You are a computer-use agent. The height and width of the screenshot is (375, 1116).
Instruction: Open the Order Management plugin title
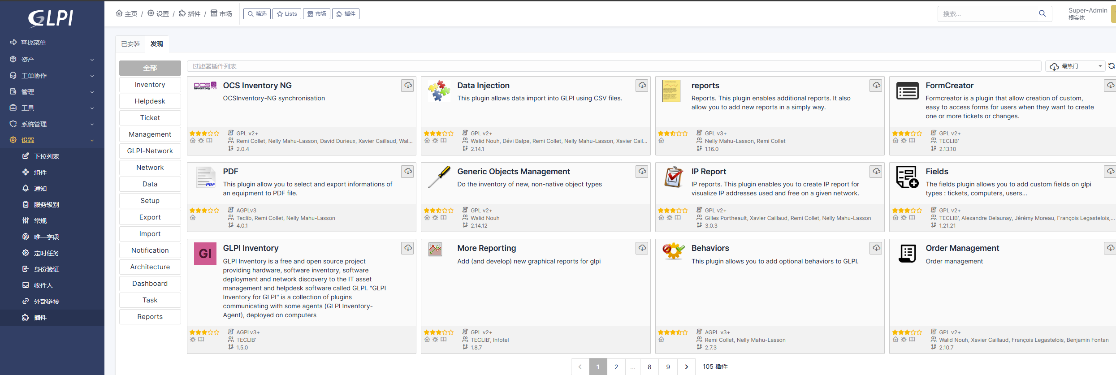962,248
